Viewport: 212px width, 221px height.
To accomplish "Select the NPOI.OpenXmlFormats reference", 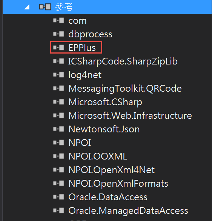I will [118, 184].
